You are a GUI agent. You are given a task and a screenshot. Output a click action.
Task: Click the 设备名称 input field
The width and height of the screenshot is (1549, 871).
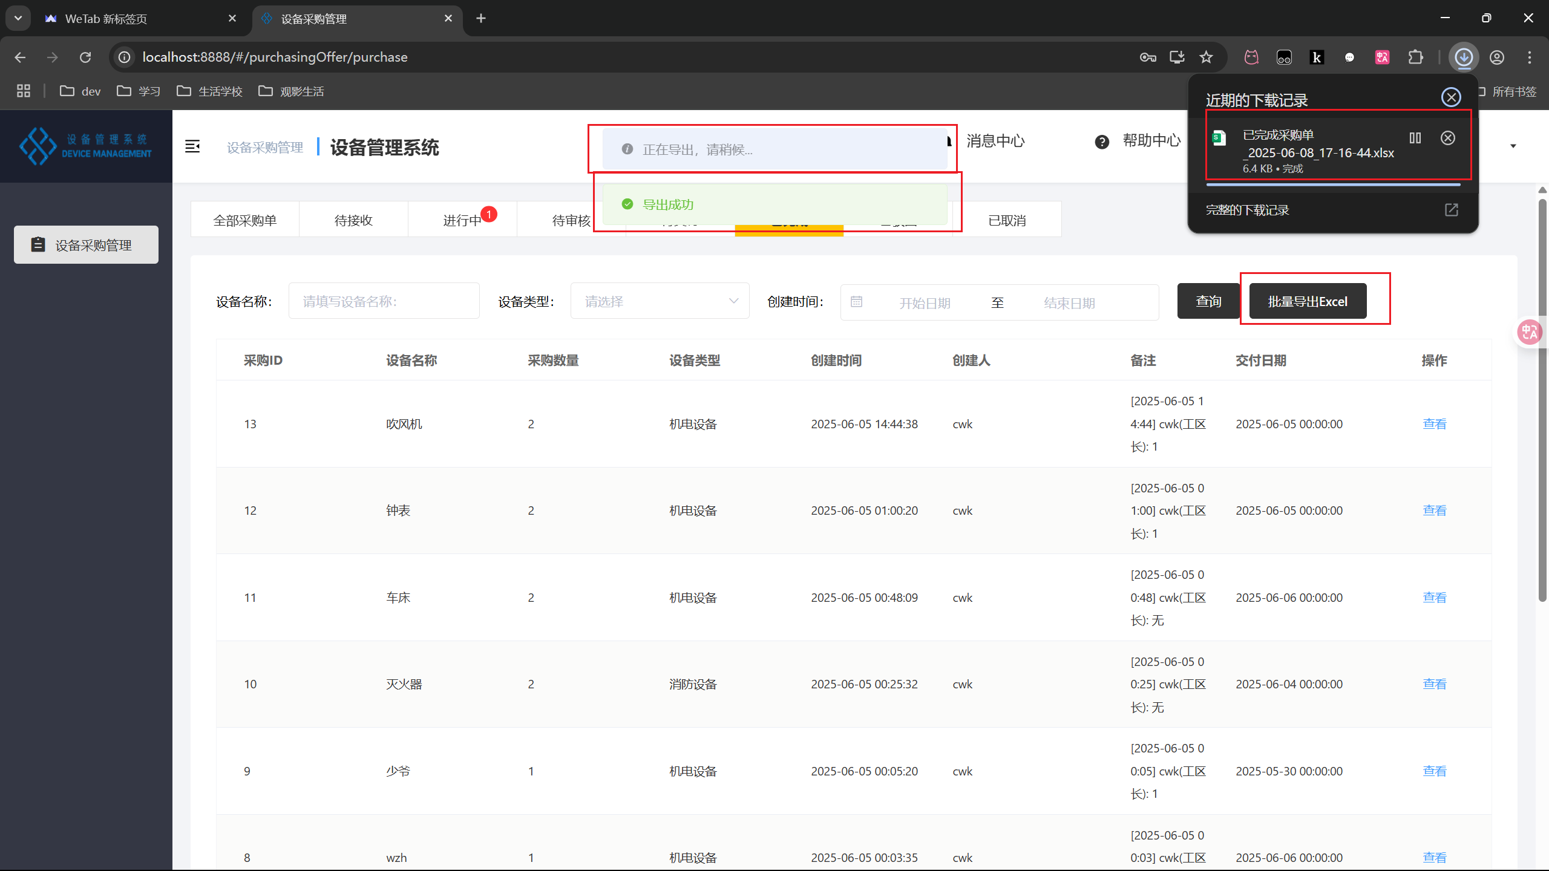(384, 301)
